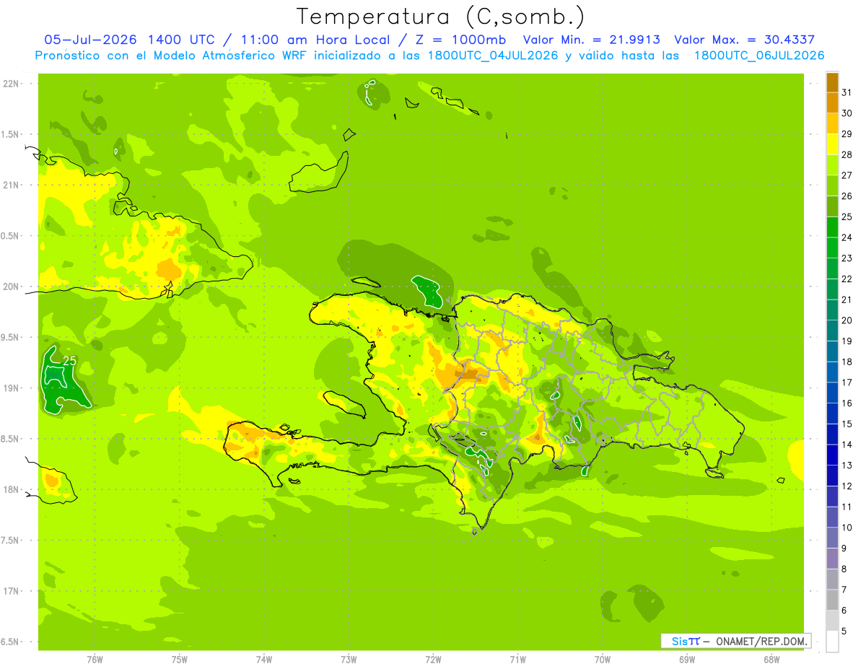Click the '73W' longitude label

coord(349,660)
